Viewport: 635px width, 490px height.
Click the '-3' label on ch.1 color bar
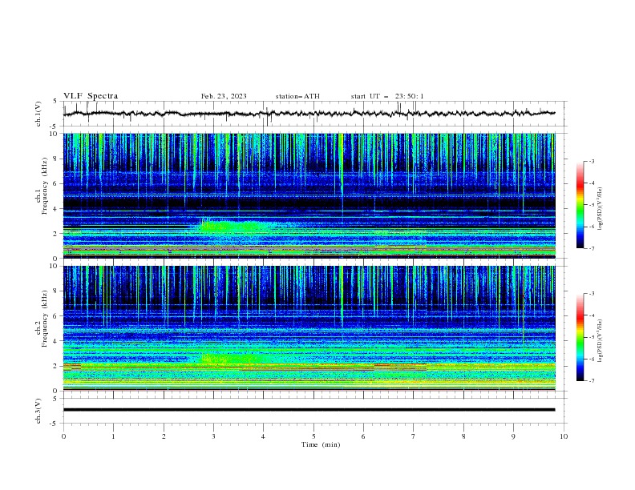[x=591, y=161]
